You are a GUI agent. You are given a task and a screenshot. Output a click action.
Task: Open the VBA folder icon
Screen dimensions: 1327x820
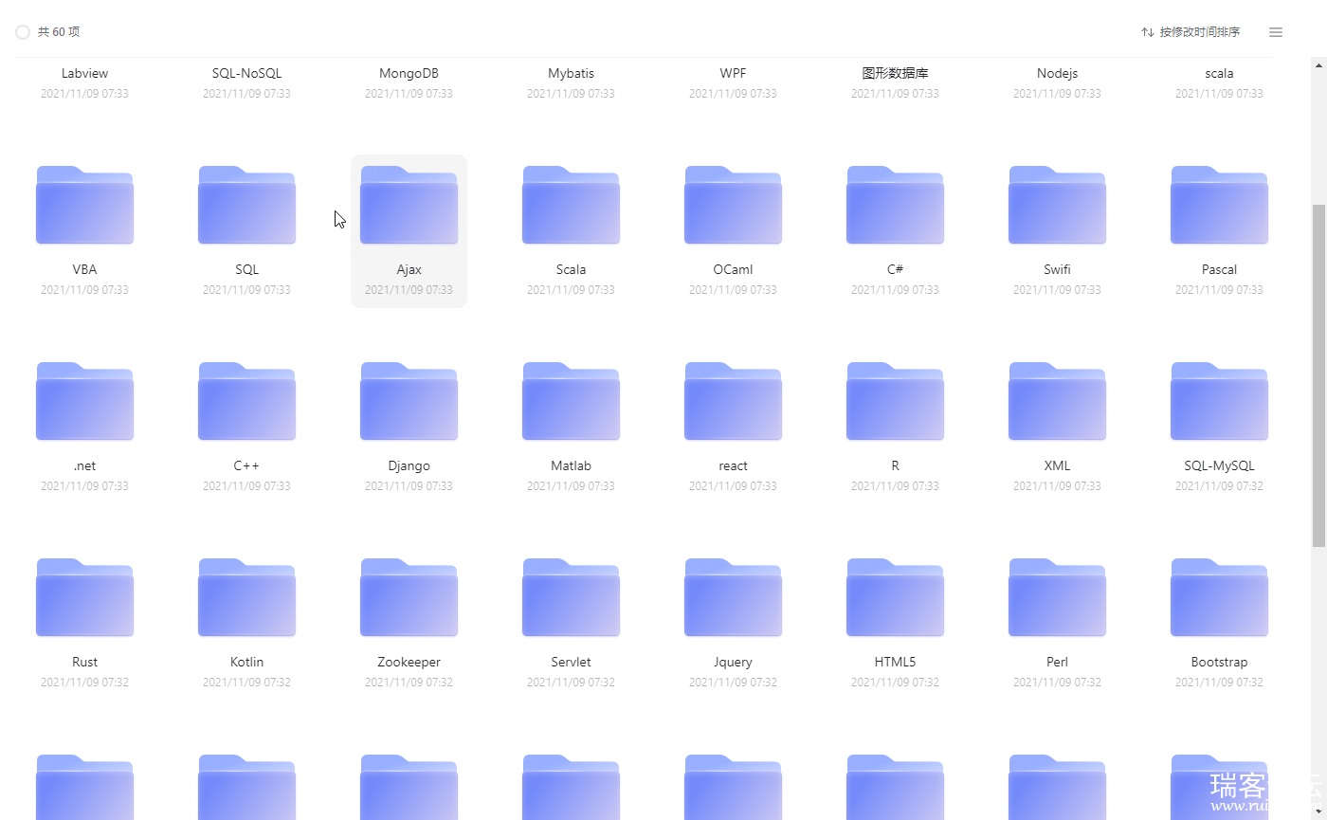tap(84, 206)
